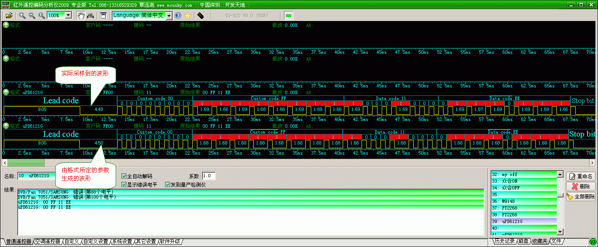The width and height of the screenshot is (598, 247).
Task: Click the open file folder icon
Action: pos(8,16)
